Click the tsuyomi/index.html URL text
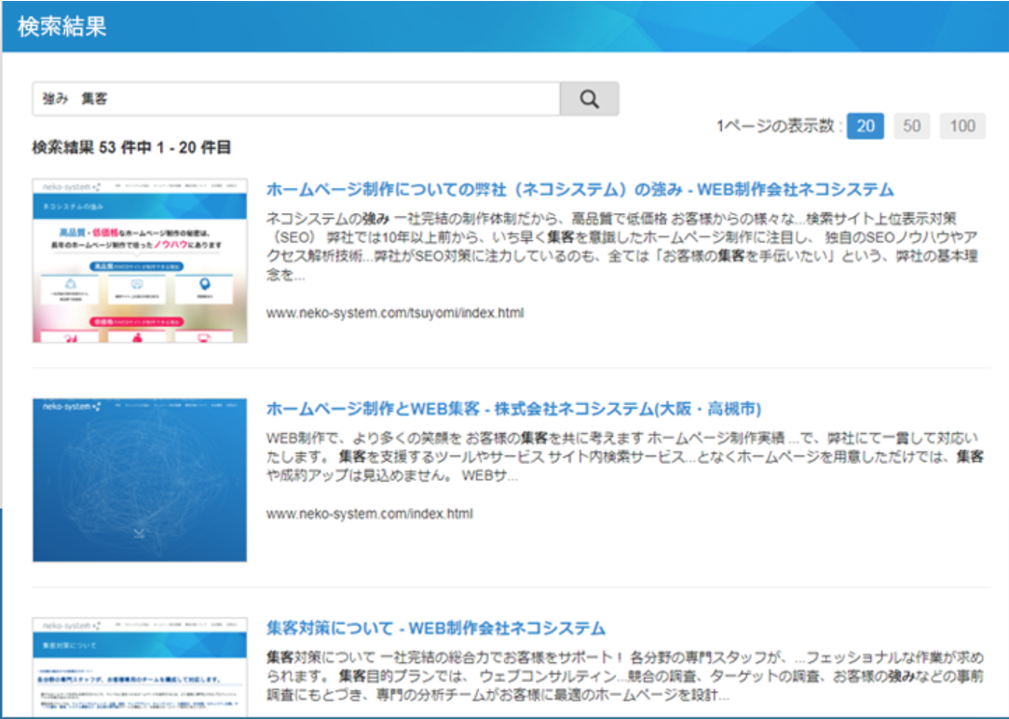The width and height of the screenshot is (1009, 719). tap(394, 313)
